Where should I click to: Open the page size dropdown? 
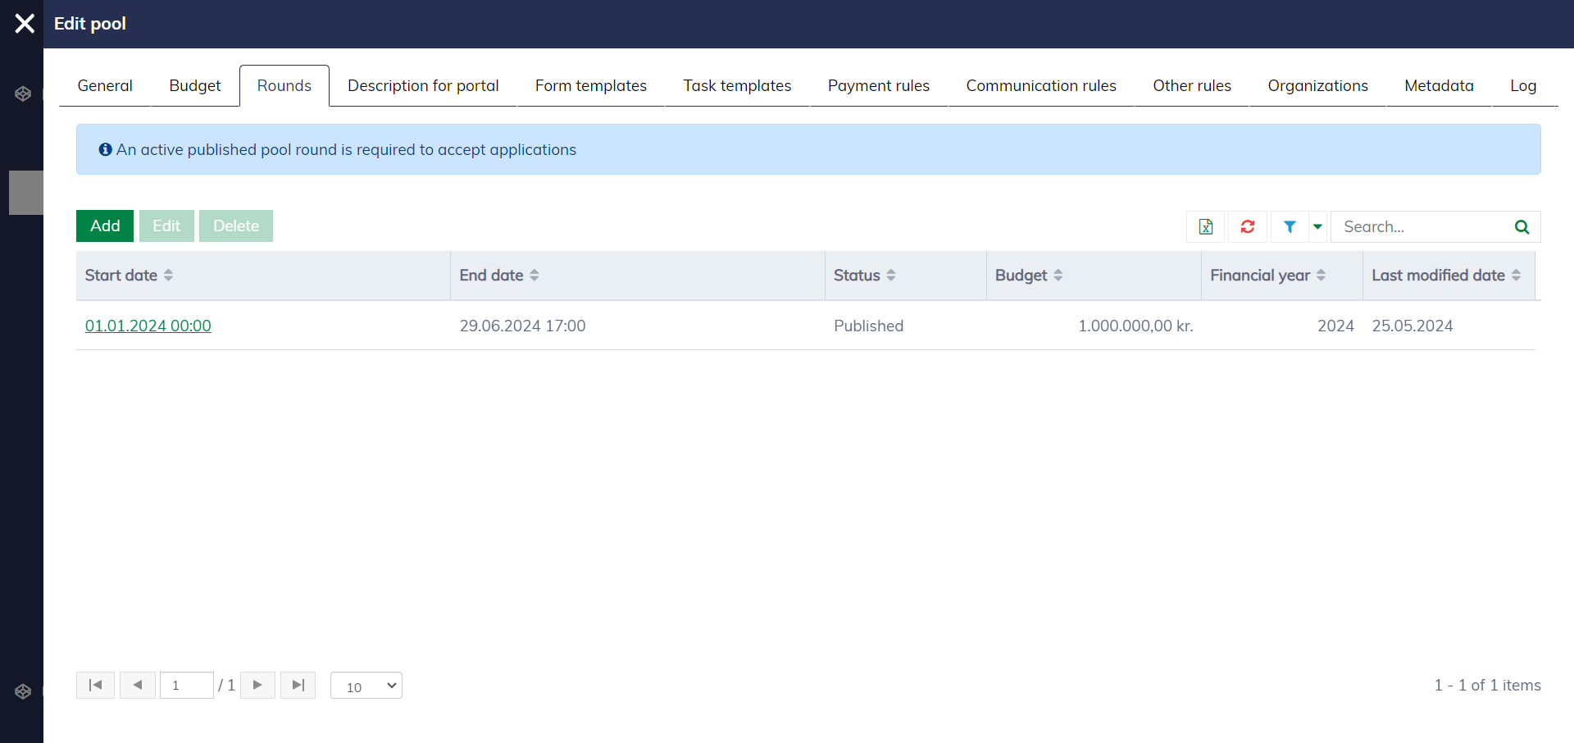366,686
